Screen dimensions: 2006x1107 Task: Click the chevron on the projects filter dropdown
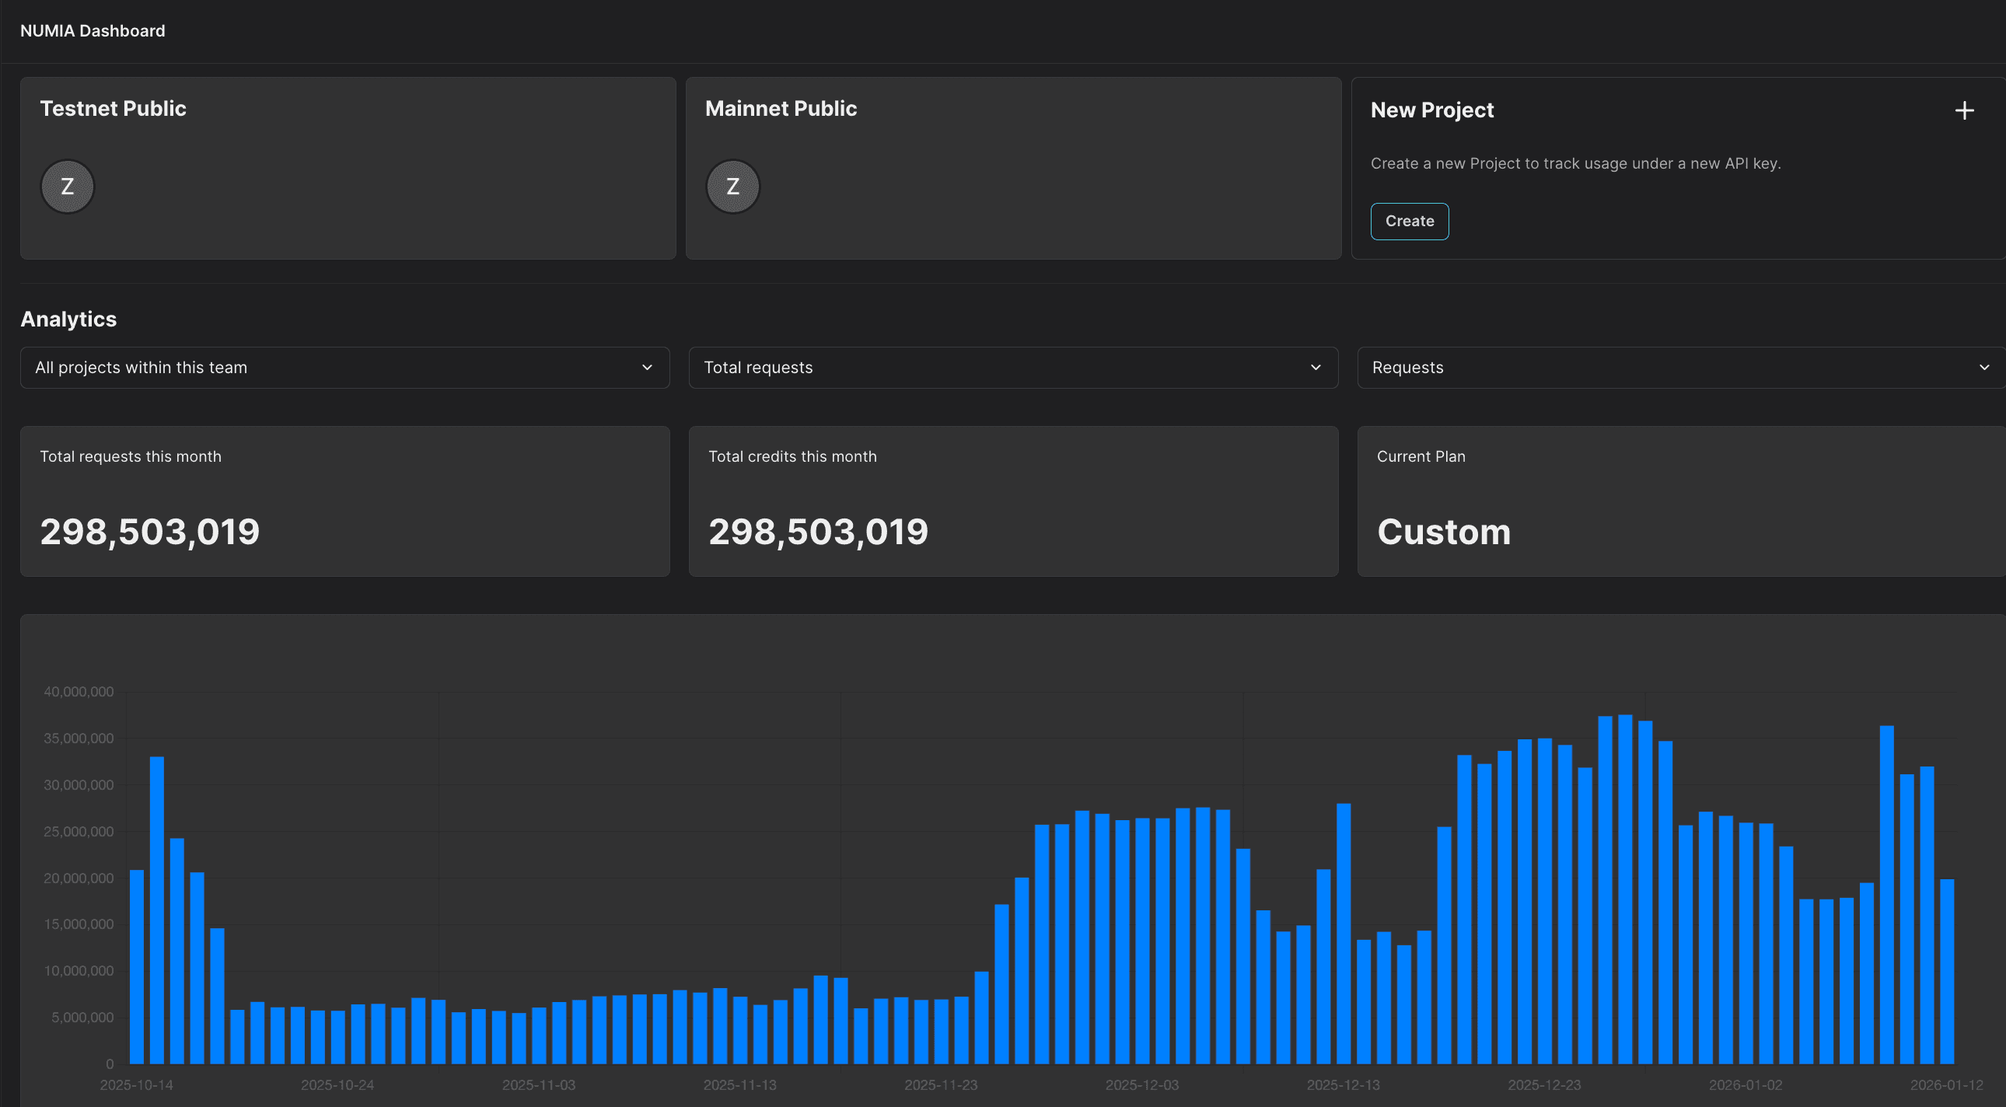pos(646,368)
